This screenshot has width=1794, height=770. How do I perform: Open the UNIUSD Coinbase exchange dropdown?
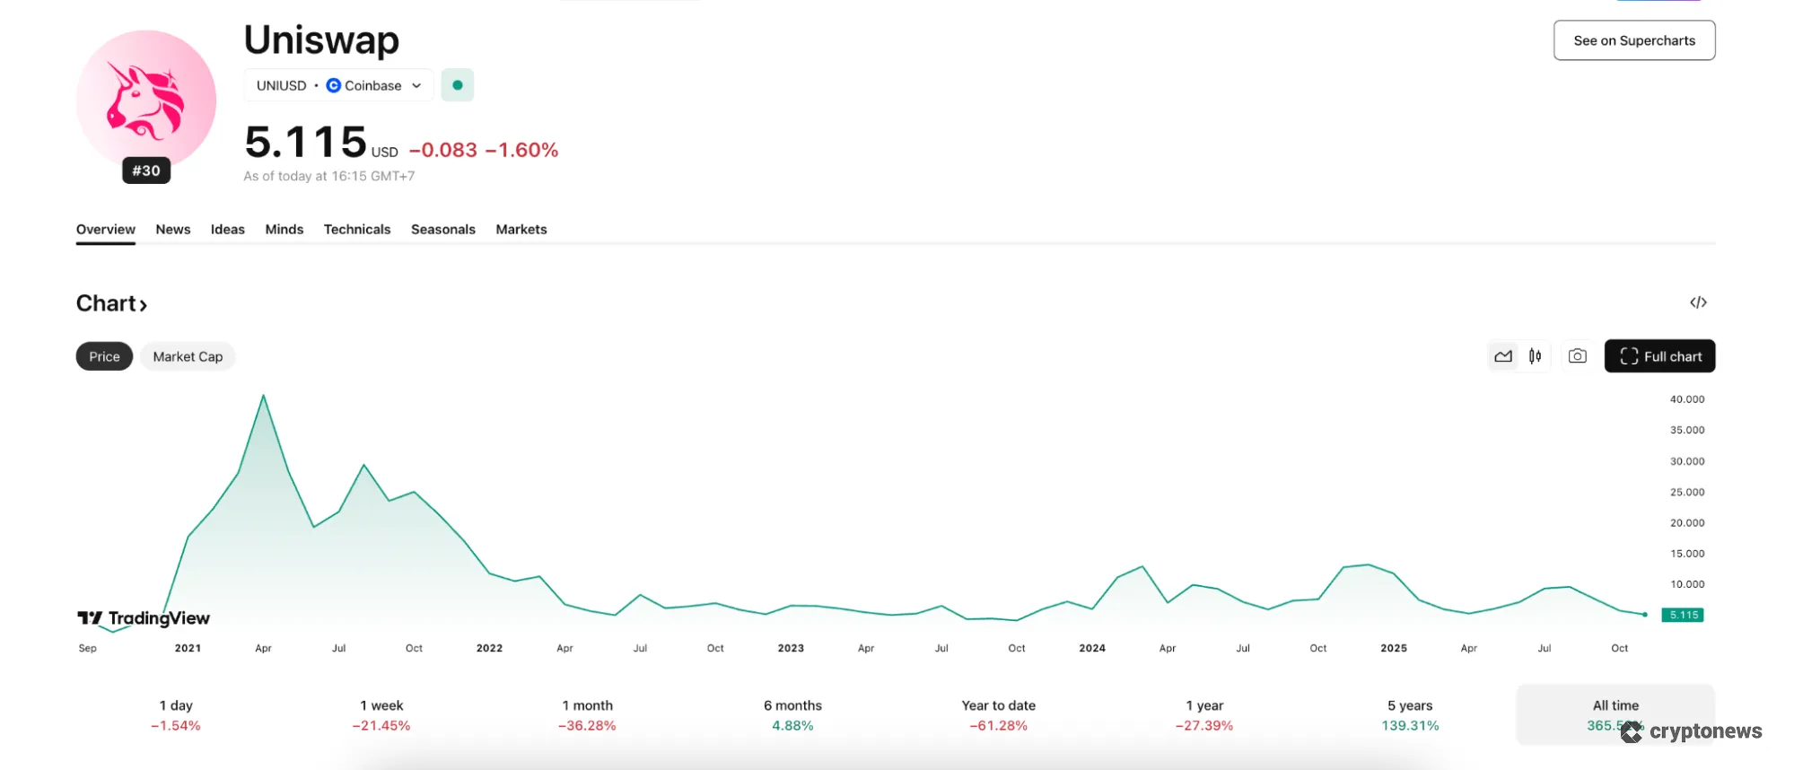tap(338, 85)
